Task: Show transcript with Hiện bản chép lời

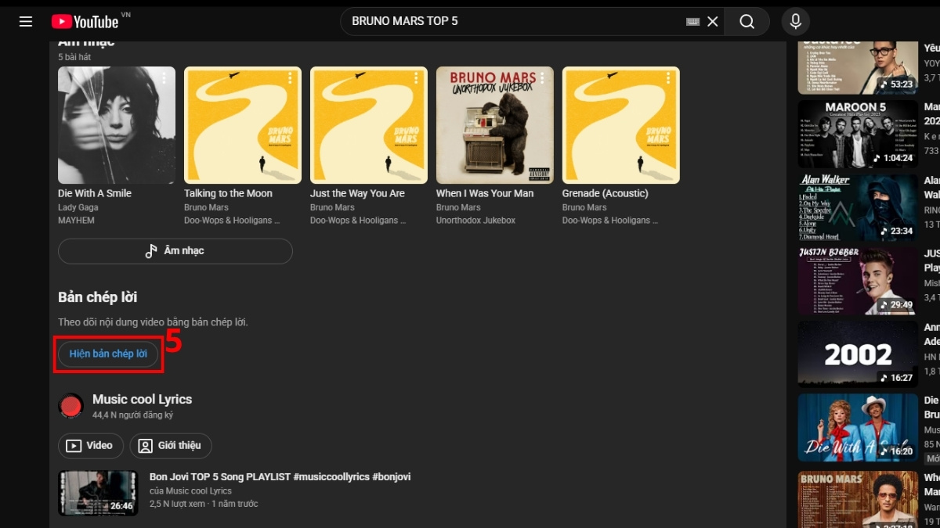Action: [108, 354]
